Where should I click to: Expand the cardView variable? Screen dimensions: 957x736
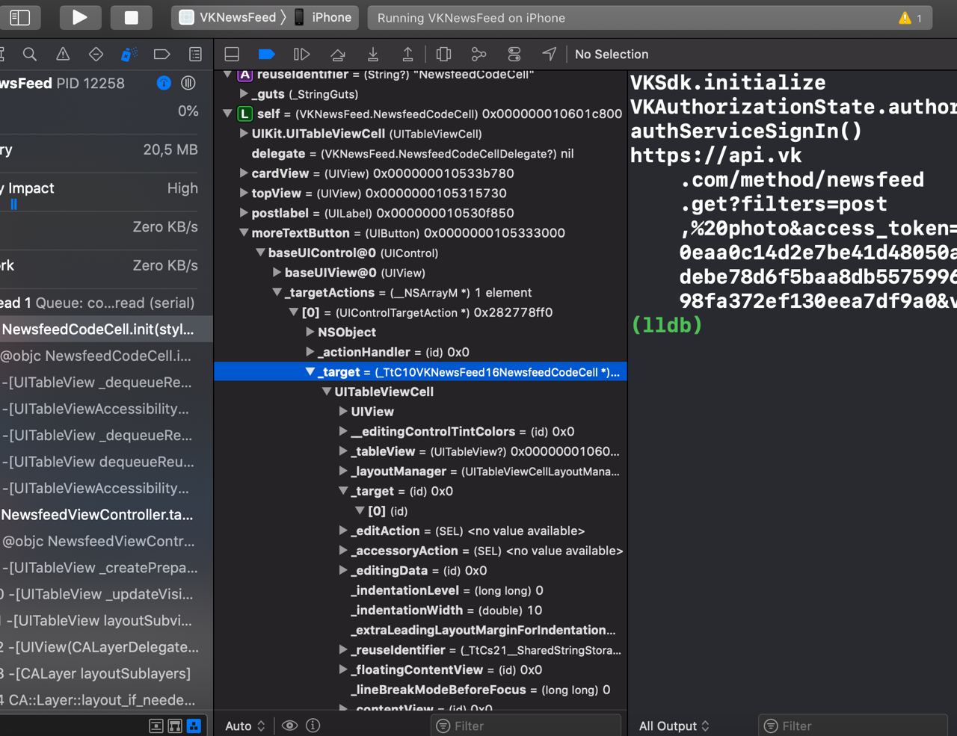(244, 173)
